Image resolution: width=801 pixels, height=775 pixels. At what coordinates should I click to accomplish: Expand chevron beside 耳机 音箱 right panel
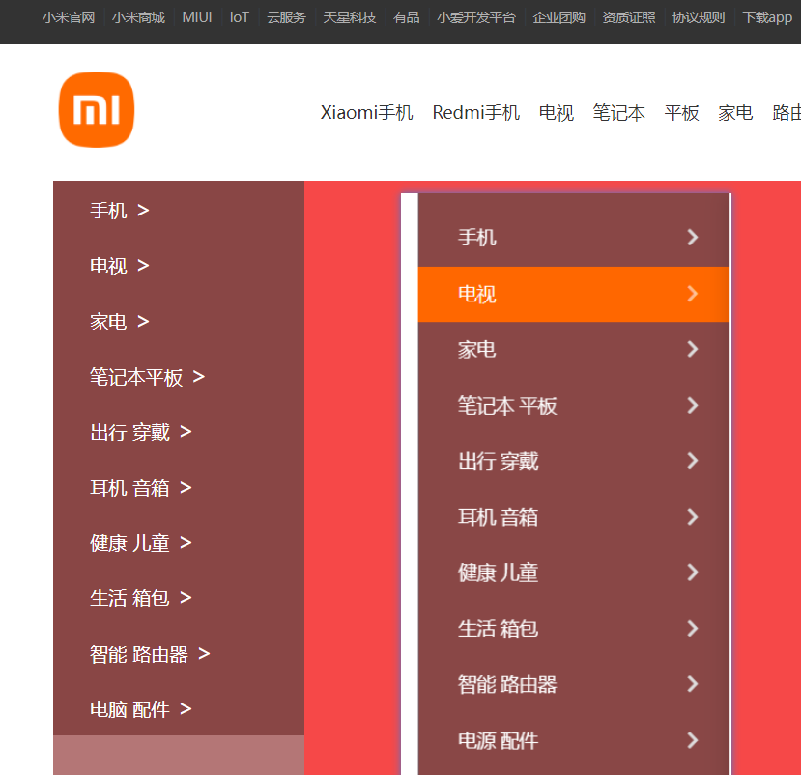tap(692, 517)
